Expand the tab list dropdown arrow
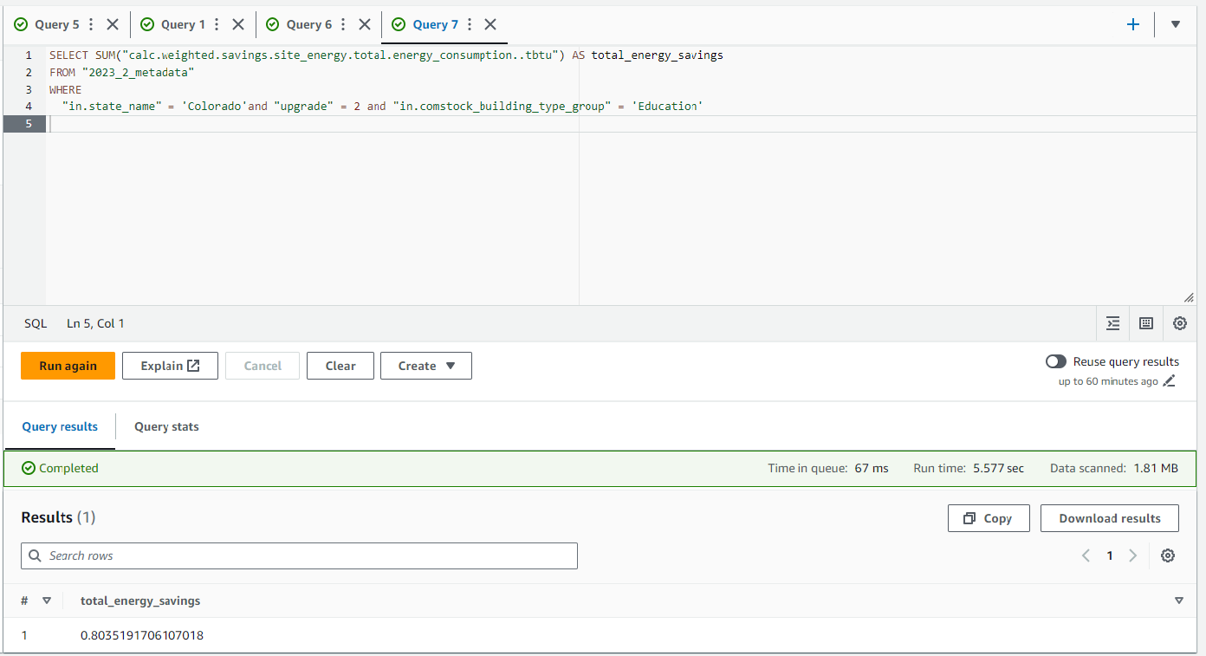The height and width of the screenshot is (656, 1206). click(1176, 24)
